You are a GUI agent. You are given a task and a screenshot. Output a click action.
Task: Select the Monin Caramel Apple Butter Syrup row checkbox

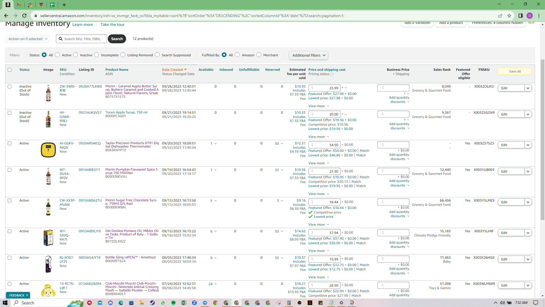[10, 86]
